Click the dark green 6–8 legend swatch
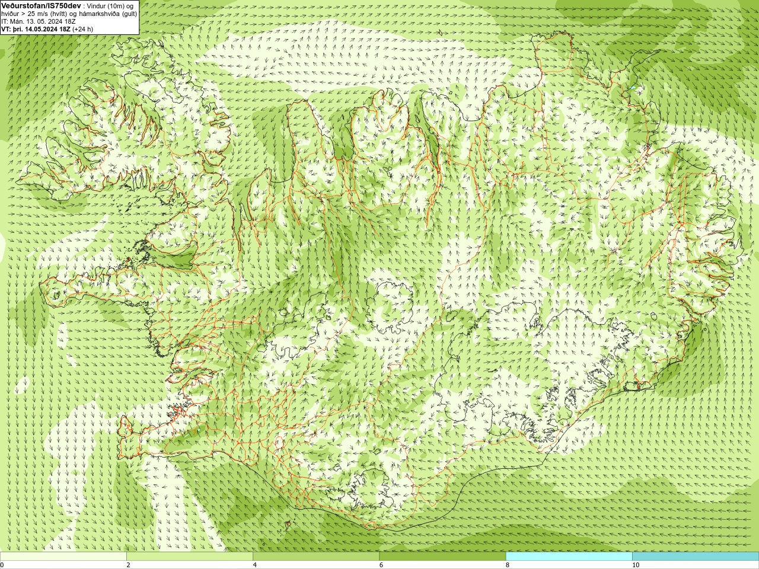 [x=442, y=557]
